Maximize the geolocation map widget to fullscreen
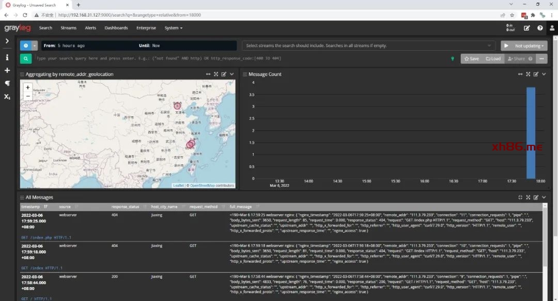Screen dimensions: 558x301 pos(216,74)
